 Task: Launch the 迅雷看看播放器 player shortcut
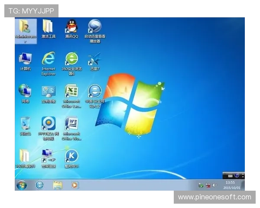tap(94, 31)
